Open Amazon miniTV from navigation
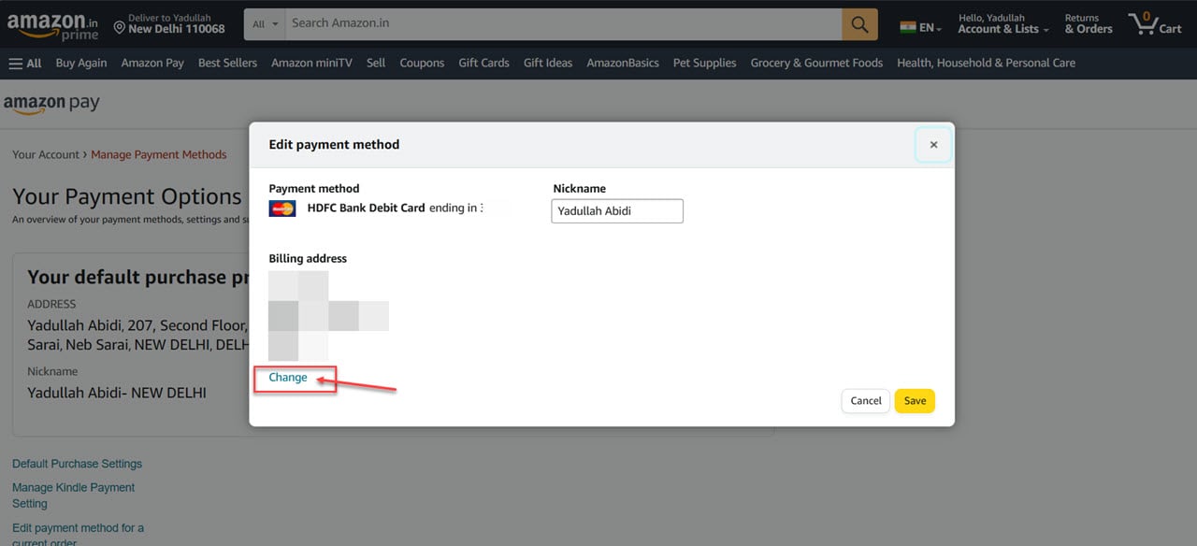Viewport: 1197px width, 546px height. [x=310, y=63]
